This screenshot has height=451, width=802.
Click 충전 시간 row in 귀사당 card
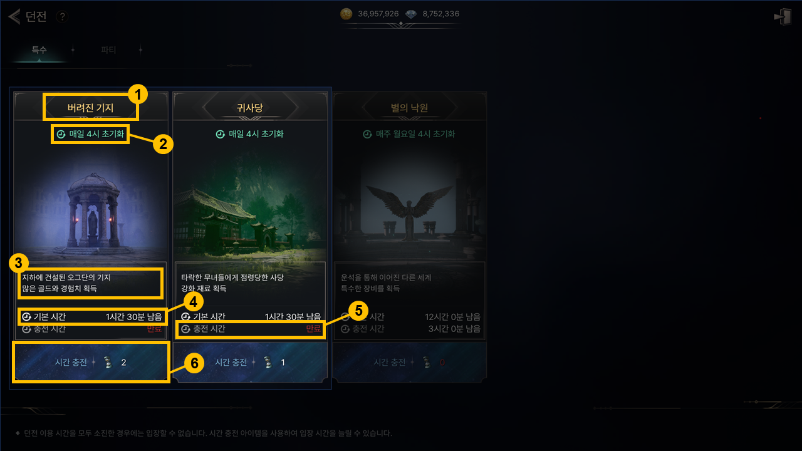251,329
